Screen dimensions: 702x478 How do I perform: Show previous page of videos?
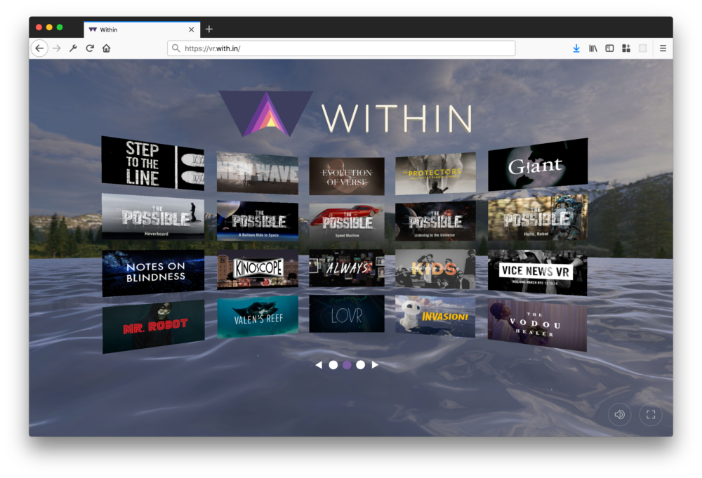tap(319, 365)
